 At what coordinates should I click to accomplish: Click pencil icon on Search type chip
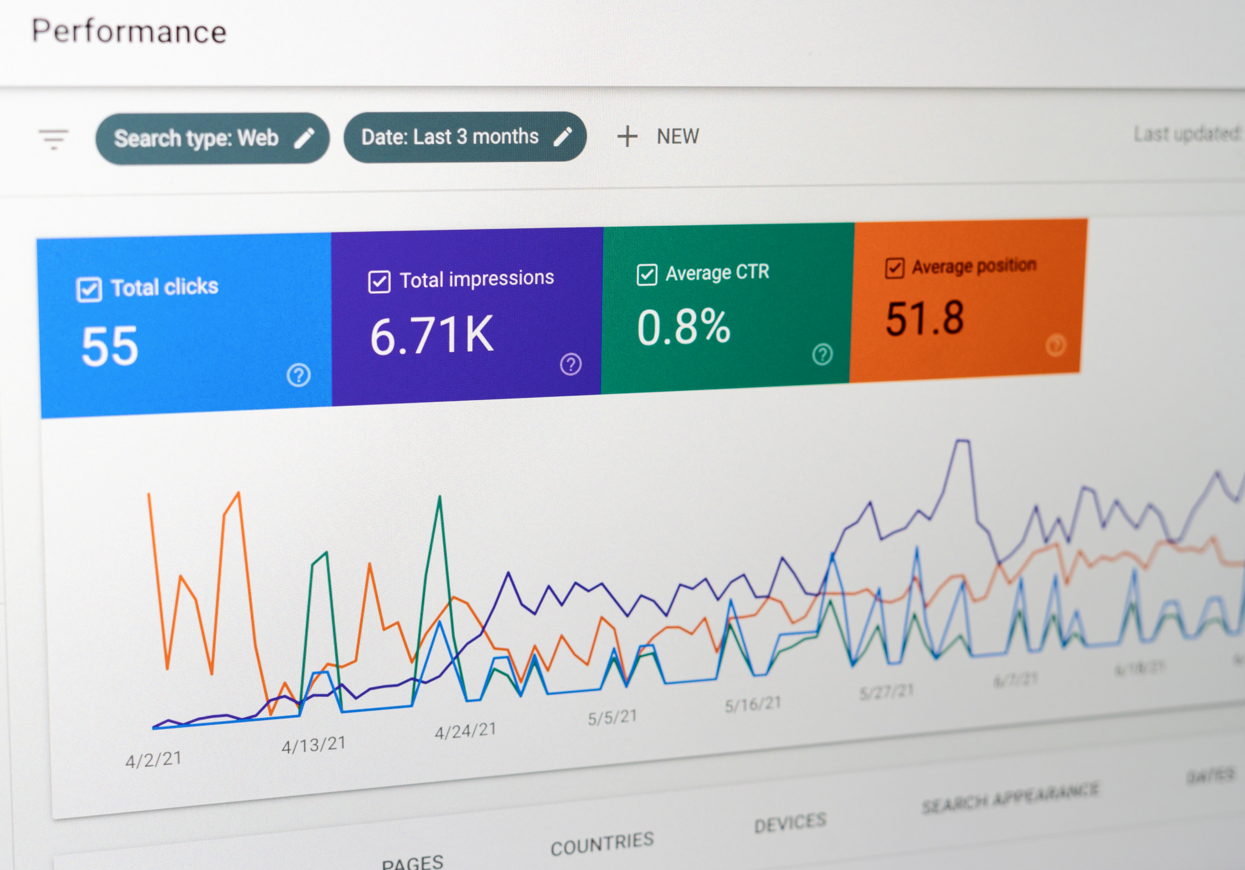(304, 138)
